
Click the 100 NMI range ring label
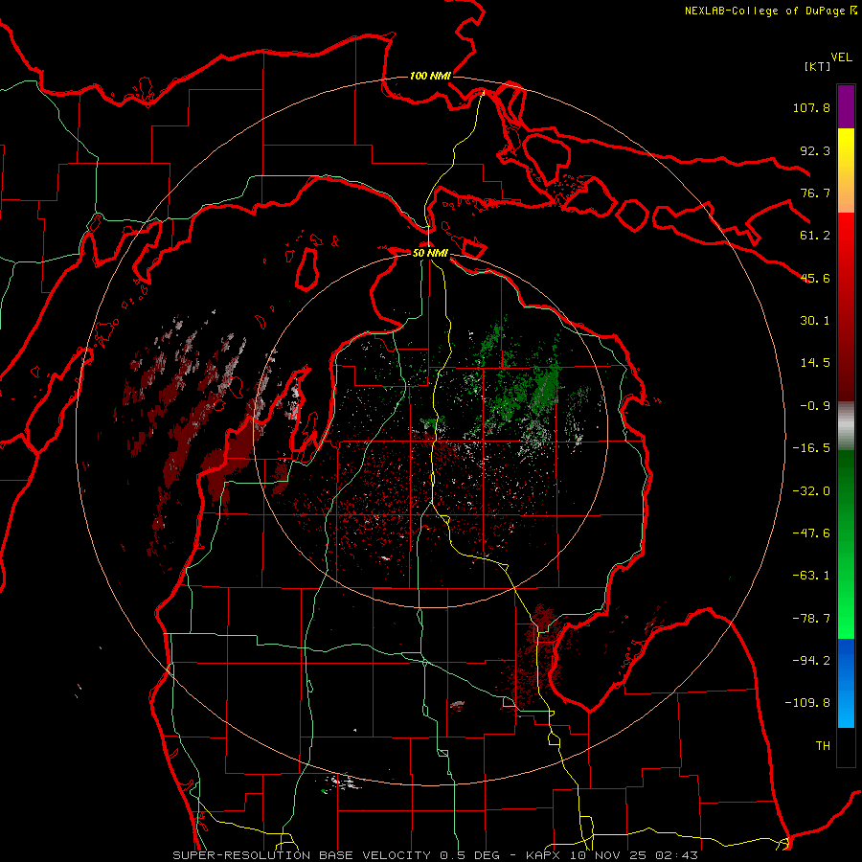pos(430,76)
